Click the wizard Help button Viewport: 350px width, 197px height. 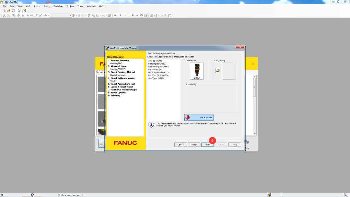[x=235, y=145]
